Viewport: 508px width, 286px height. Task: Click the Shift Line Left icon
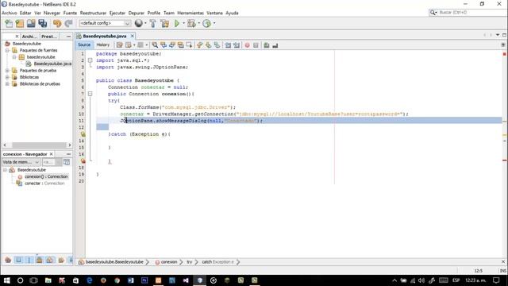point(228,45)
